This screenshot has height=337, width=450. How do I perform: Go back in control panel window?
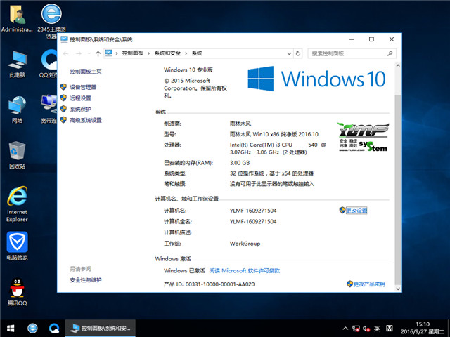point(66,53)
